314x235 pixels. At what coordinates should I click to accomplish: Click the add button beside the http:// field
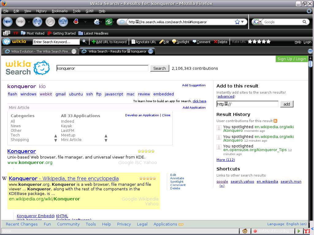(287, 104)
